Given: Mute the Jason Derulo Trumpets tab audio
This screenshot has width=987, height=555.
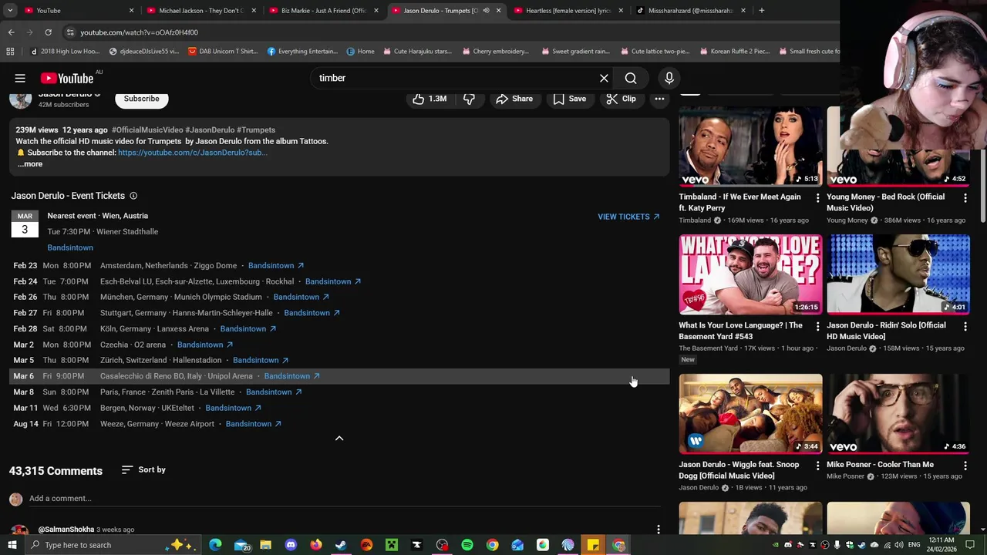Looking at the screenshot, I should [486, 11].
